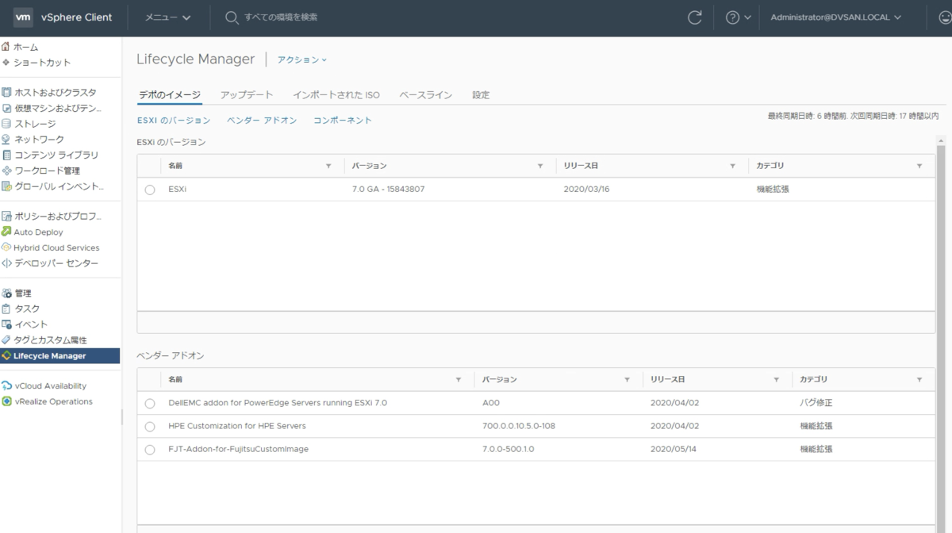
Task: Click DellEMC version A00 cell
Action: (491, 403)
